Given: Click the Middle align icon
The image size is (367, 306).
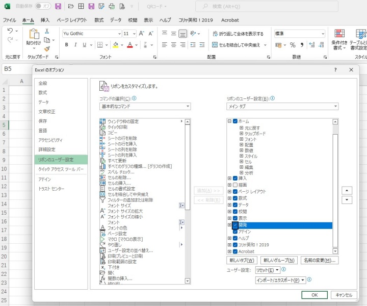Looking at the screenshot, I should pos(173,34).
